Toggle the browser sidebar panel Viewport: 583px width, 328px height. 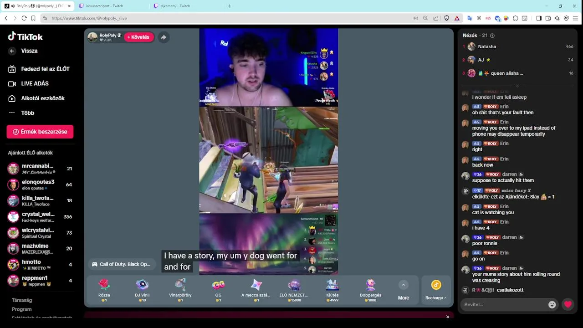(539, 18)
